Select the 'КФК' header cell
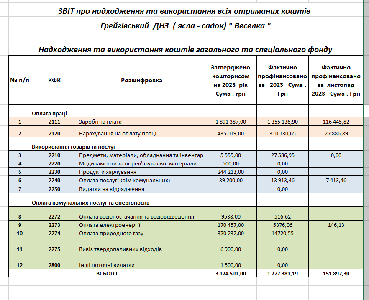The height and width of the screenshot is (300, 369). 54,80
